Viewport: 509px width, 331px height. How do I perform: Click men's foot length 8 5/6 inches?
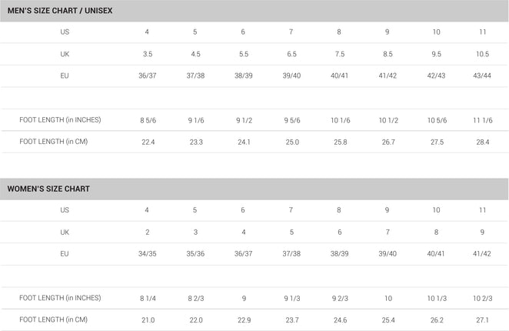148,120
